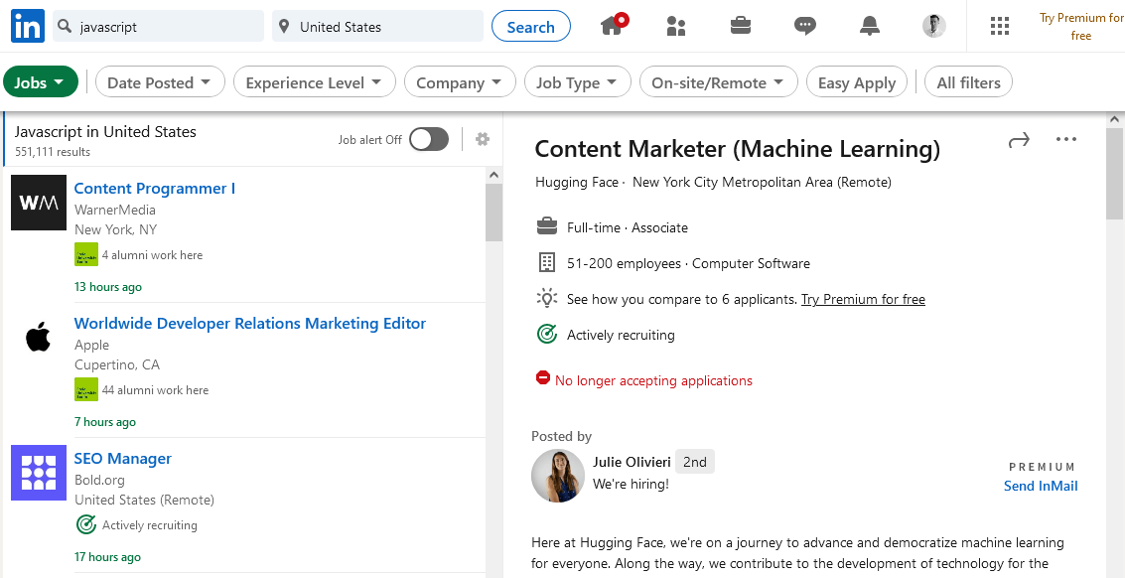Image resolution: width=1125 pixels, height=578 pixels.
Task: Open the Jobs category dropdown
Action: (x=41, y=82)
